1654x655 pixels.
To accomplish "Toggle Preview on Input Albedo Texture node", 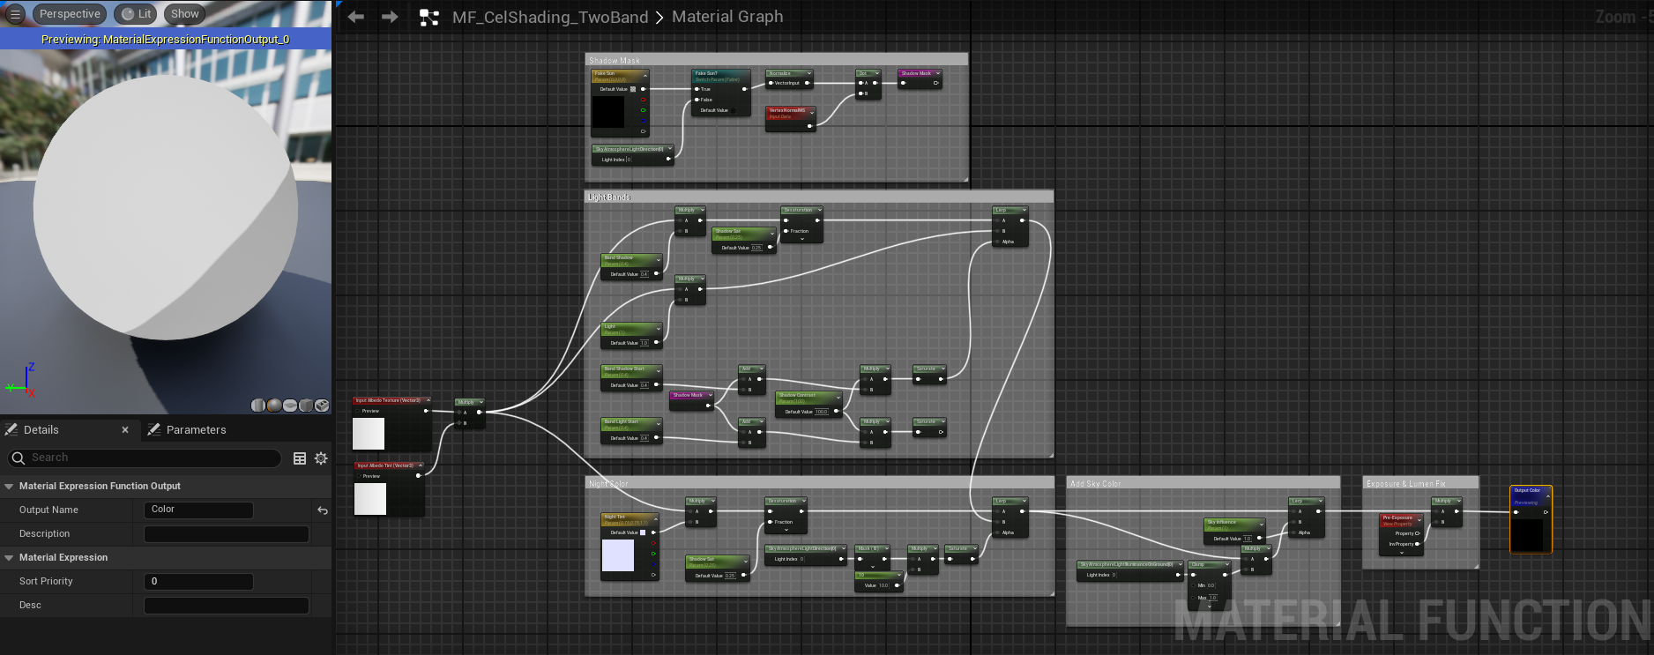I will click(357, 411).
